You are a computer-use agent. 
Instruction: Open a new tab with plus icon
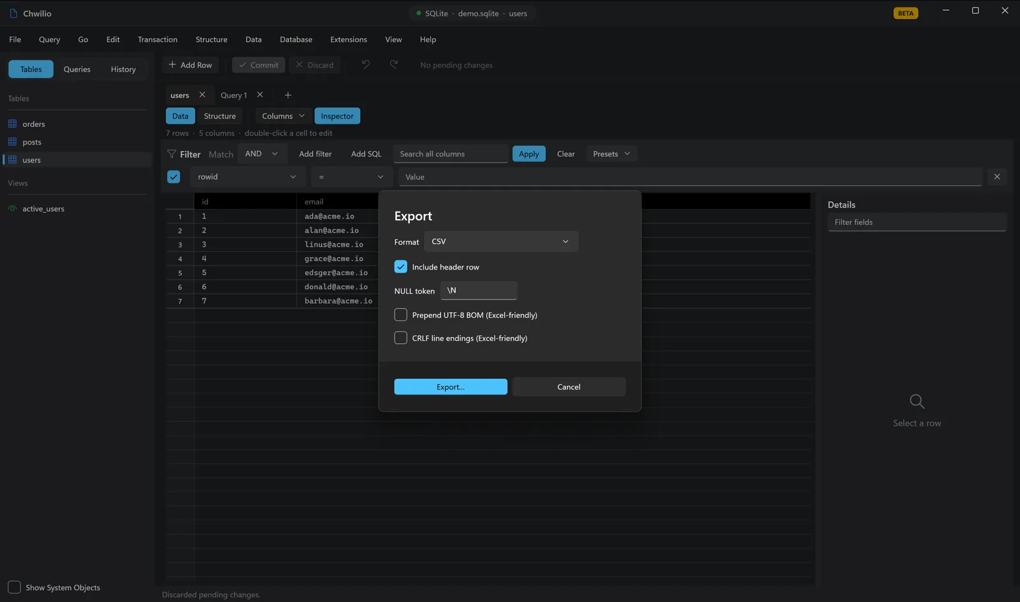click(x=288, y=95)
